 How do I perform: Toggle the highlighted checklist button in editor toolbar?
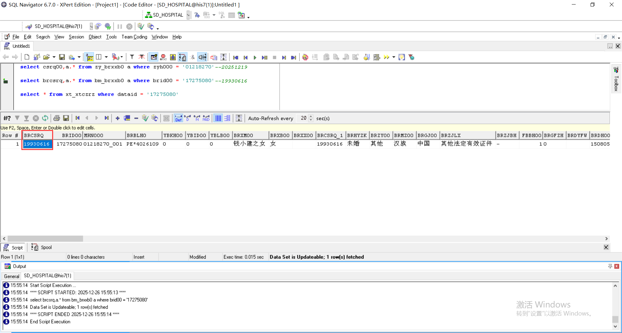(183, 57)
